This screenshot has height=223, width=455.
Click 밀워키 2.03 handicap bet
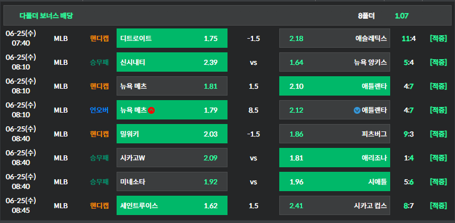[172, 134]
